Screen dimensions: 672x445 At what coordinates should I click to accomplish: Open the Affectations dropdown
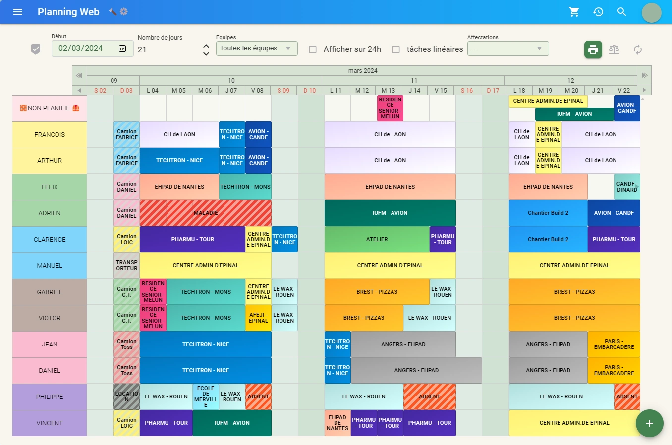coord(508,49)
